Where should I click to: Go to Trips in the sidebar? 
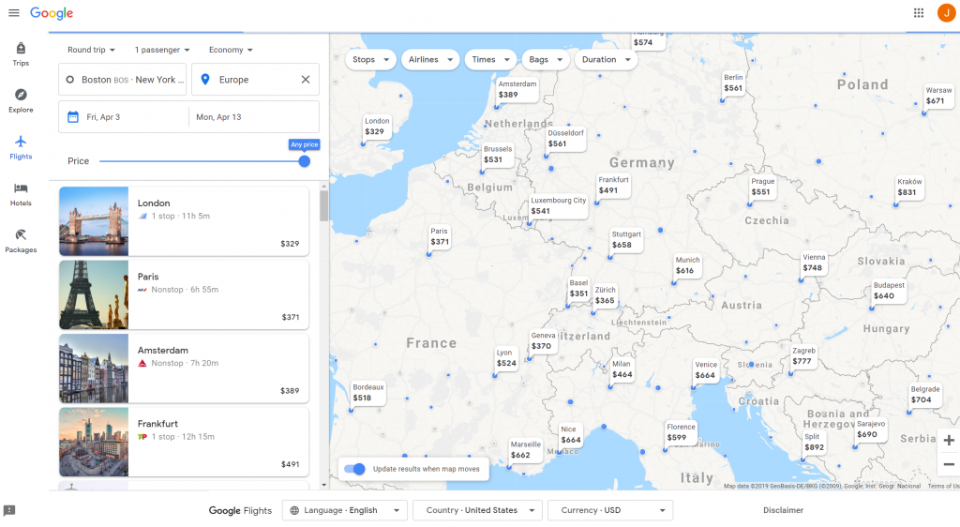tap(21, 53)
